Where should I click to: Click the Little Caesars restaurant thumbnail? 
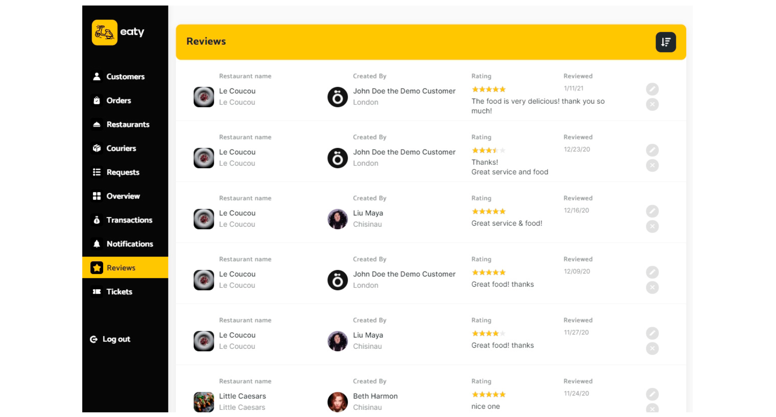point(204,402)
